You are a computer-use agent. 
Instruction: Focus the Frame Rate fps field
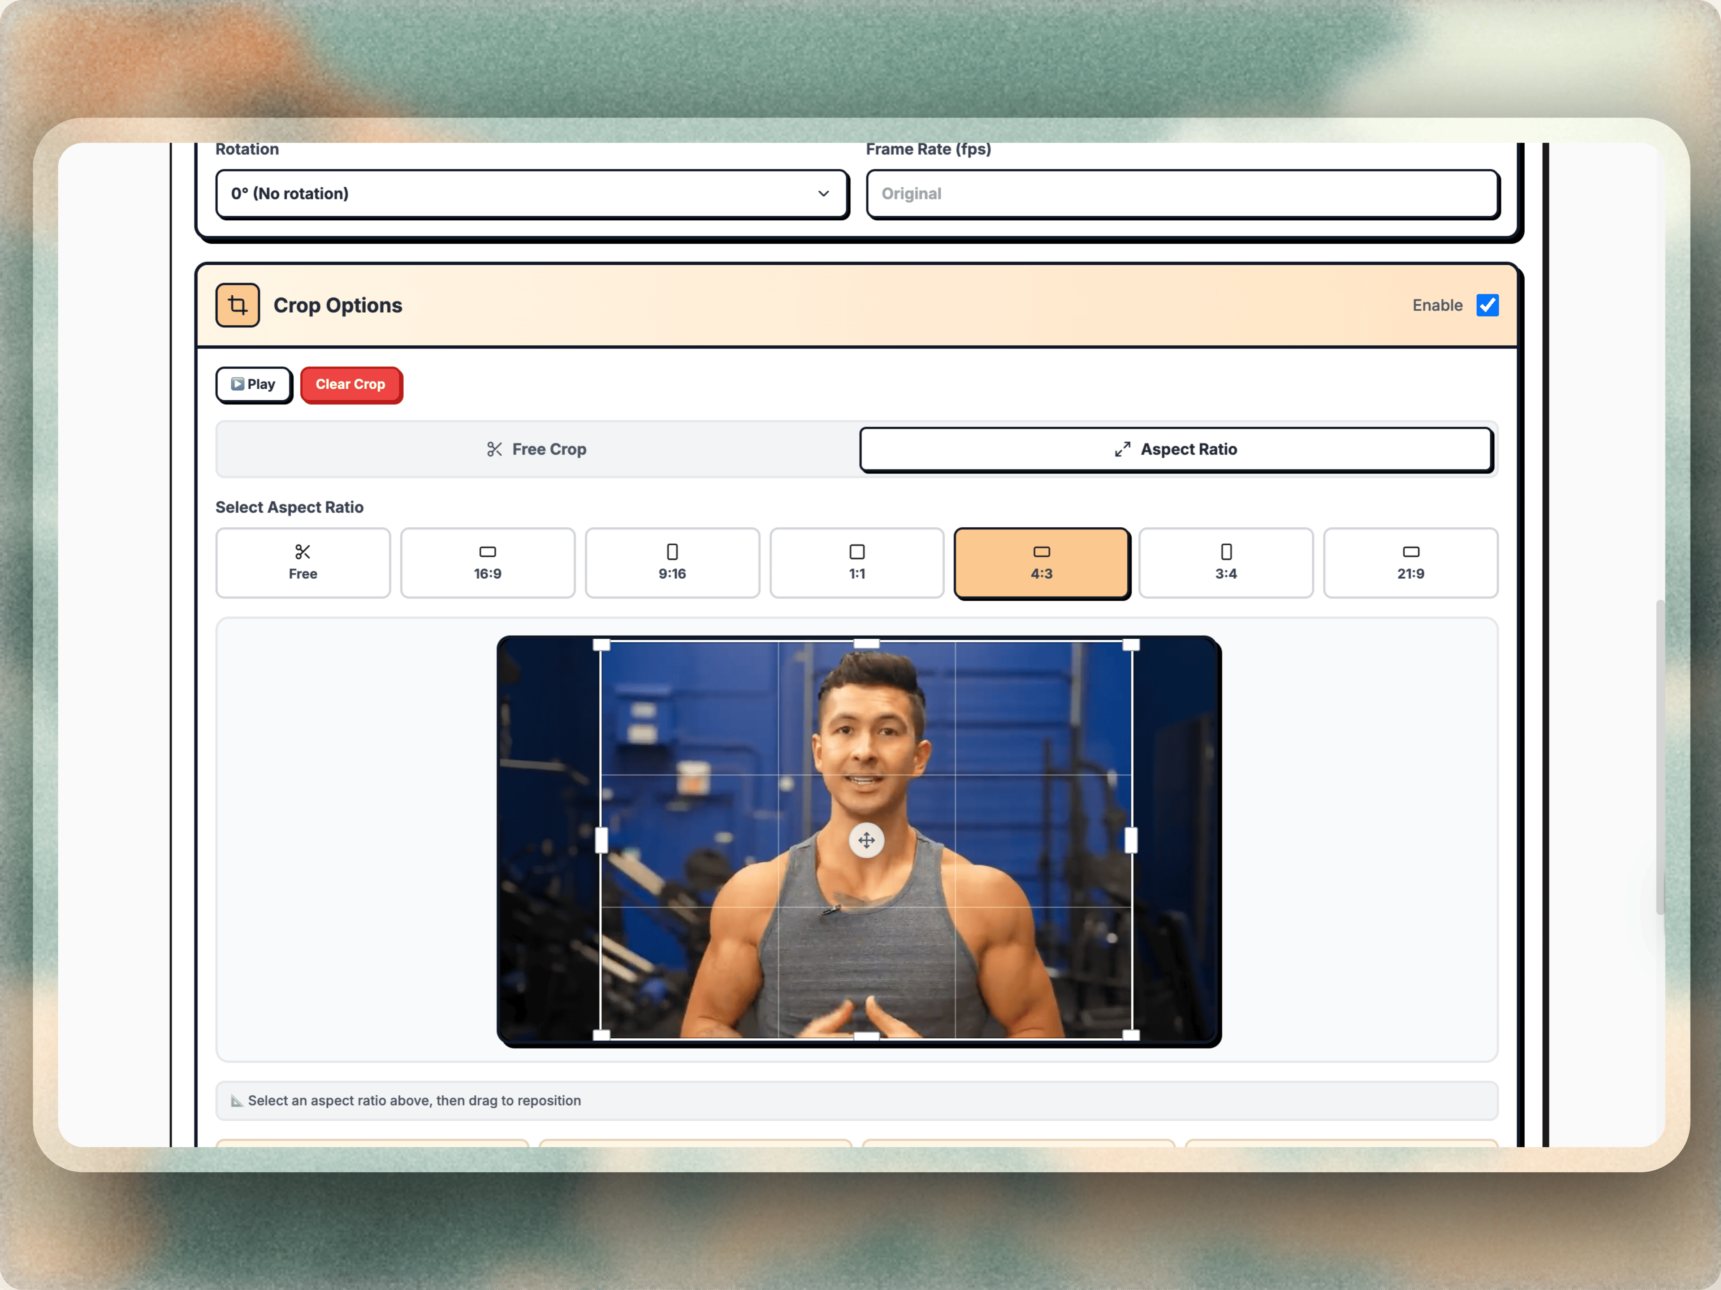click(1183, 193)
